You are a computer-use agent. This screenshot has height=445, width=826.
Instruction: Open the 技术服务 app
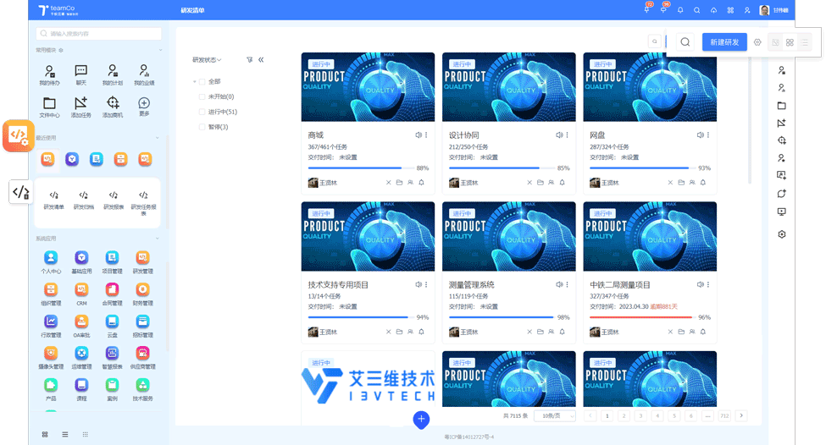(143, 389)
